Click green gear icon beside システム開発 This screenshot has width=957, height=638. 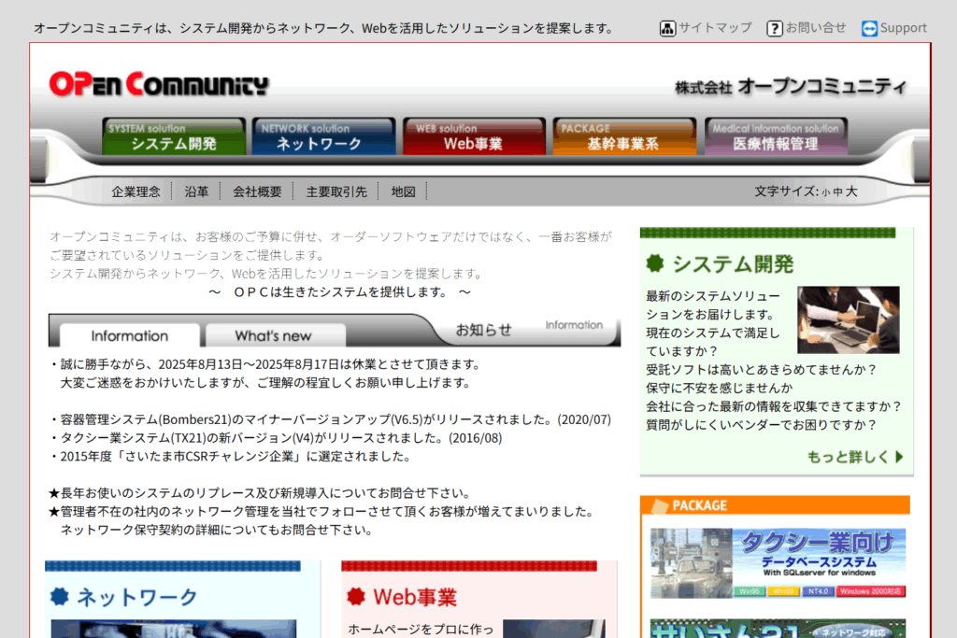655,263
